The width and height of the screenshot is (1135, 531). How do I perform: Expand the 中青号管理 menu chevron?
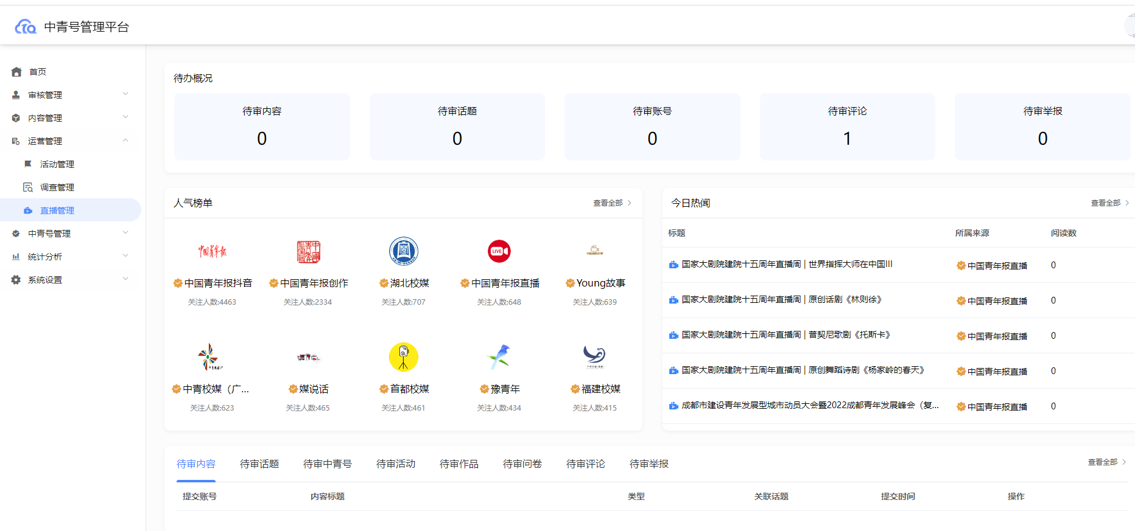[125, 232]
